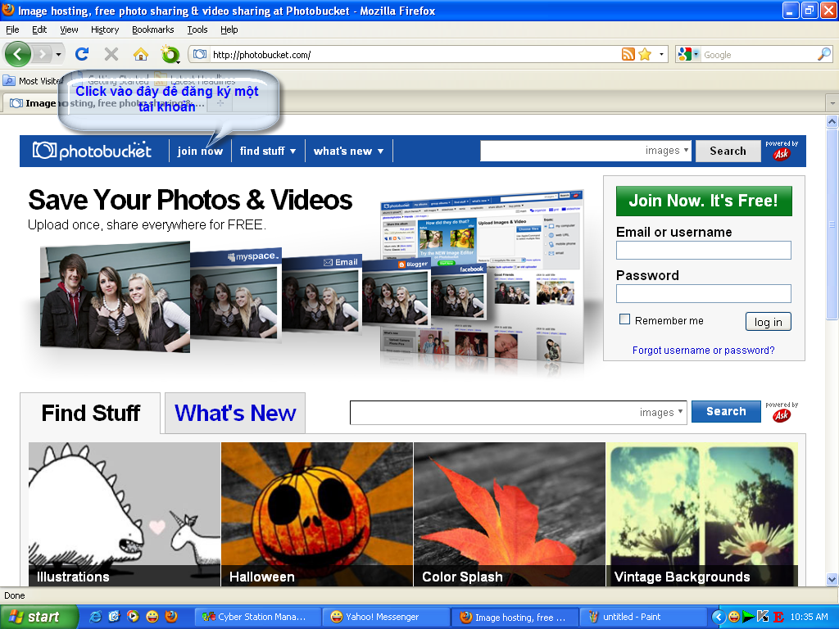The width and height of the screenshot is (839, 629).
Task: Click the grey Forward arrow button
Action: (43, 54)
